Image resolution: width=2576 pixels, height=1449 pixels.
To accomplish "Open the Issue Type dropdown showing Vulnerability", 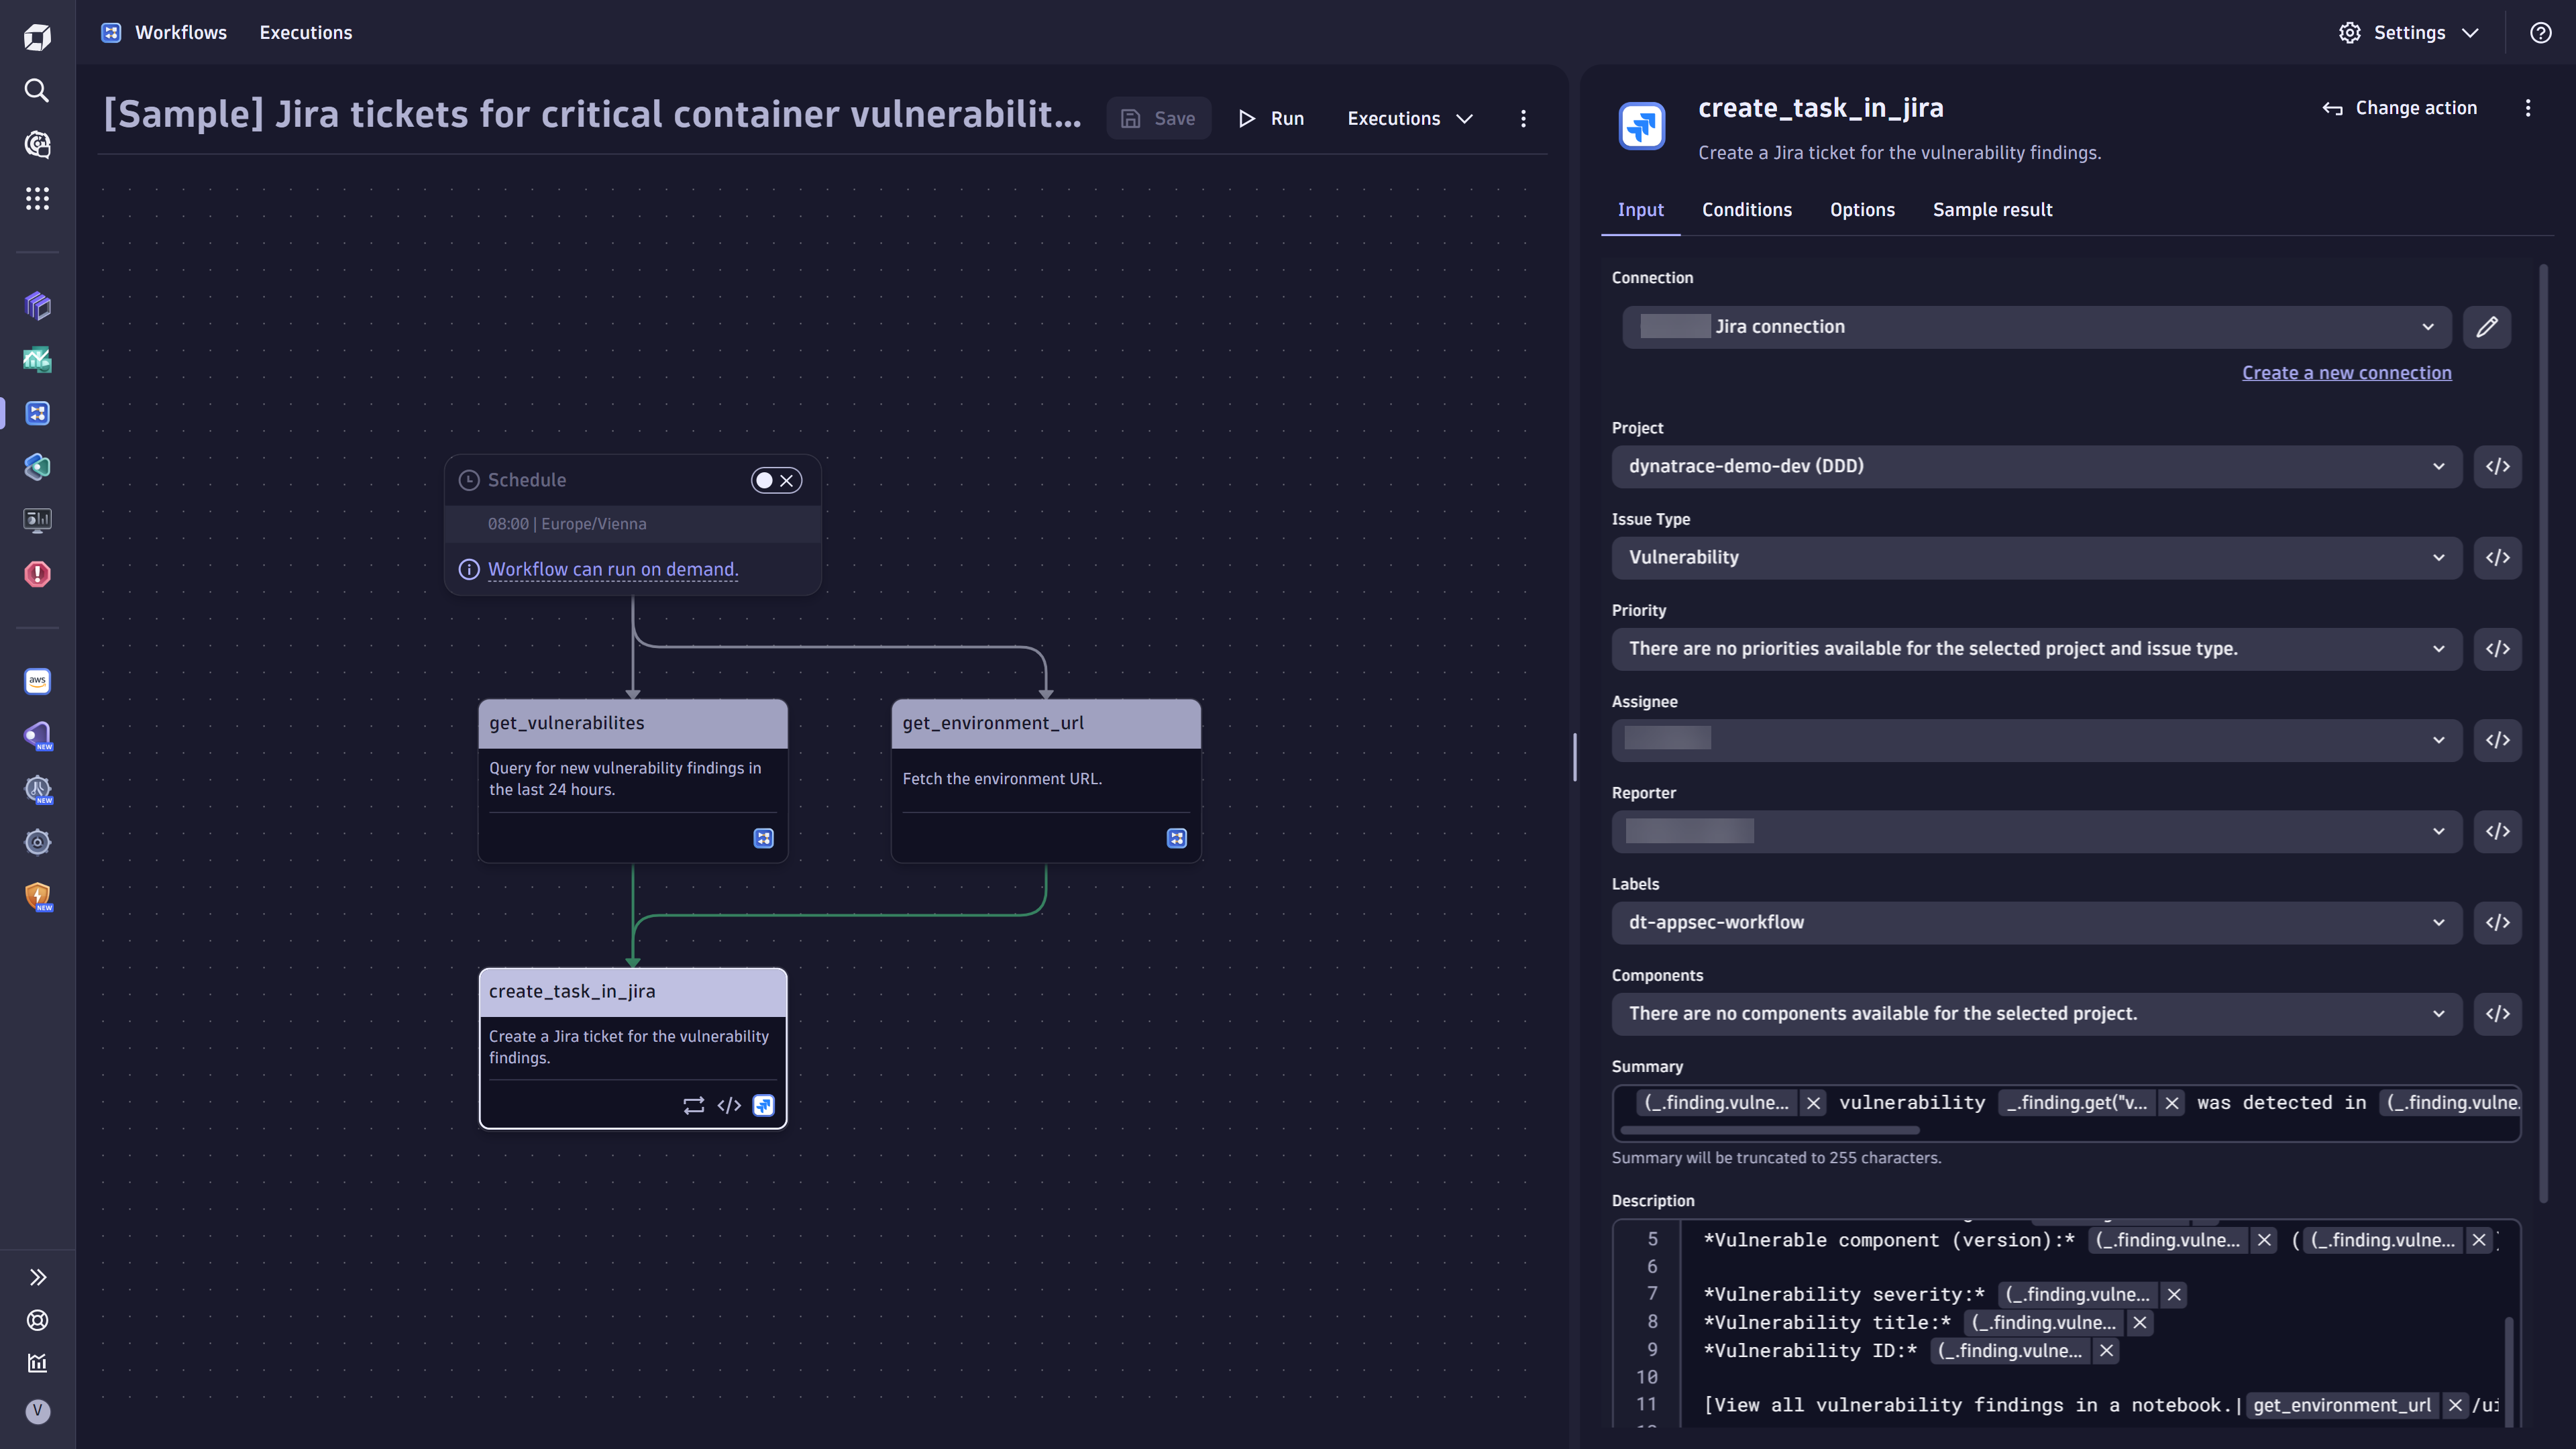I will [x=2036, y=557].
